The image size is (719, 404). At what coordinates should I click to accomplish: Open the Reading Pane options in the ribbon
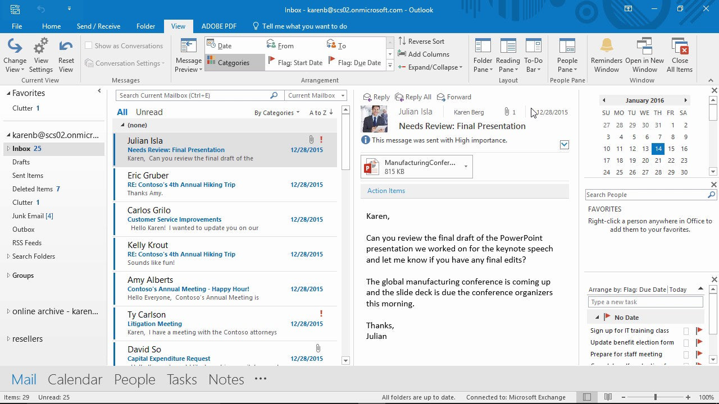(x=508, y=54)
